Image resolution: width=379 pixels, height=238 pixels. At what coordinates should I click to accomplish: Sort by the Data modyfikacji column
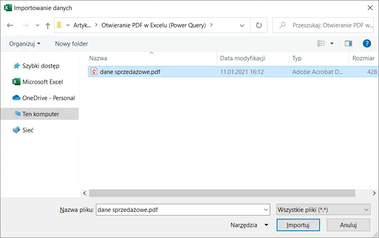pyautogui.click(x=242, y=58)
